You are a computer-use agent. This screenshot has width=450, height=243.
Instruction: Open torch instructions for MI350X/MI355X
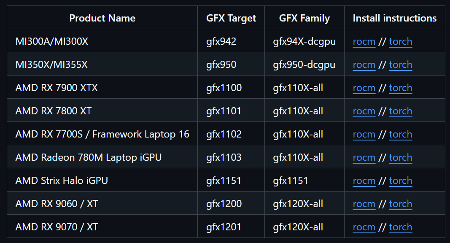pos(400,65)
